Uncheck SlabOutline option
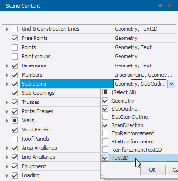 click(105, 109)
